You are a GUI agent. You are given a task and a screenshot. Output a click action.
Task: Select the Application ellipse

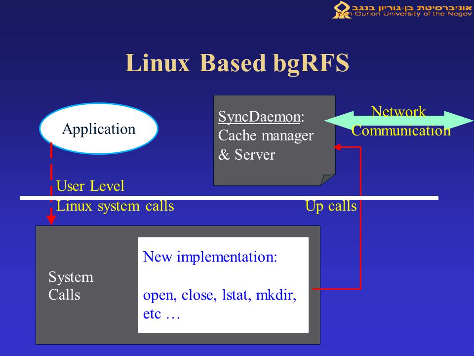[x=99, y=129]
